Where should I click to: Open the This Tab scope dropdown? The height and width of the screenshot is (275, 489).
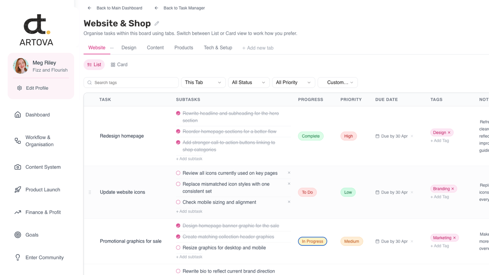[203, 82]
